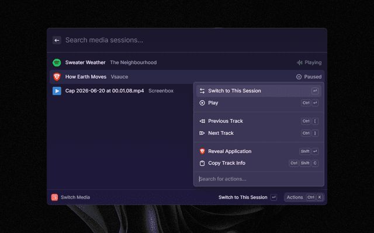
Task: Select Next Track menu entry
Action: pos(259,133)
